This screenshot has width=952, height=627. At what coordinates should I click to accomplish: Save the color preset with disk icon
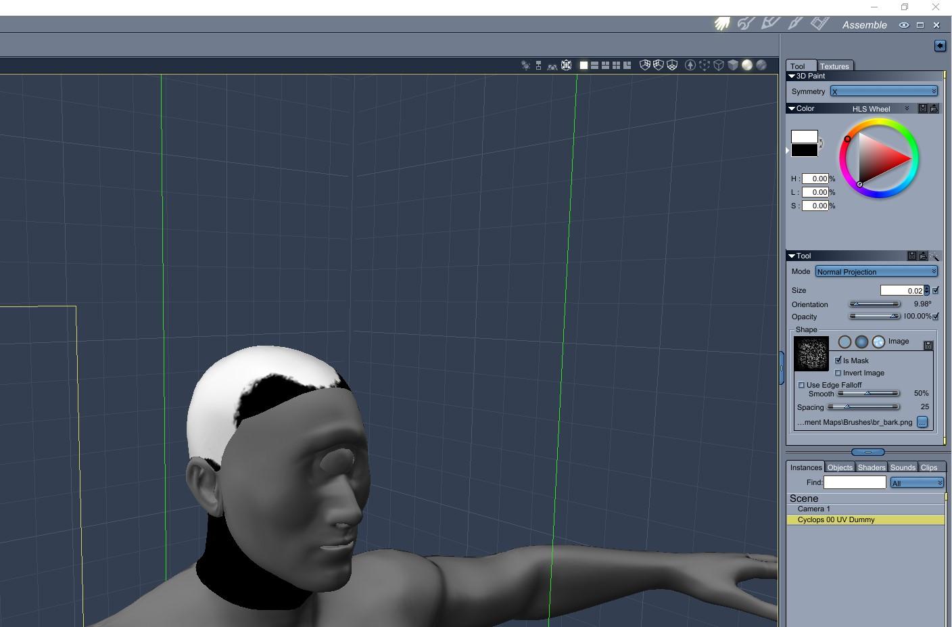pyautogui.click(x=922, y=108)
